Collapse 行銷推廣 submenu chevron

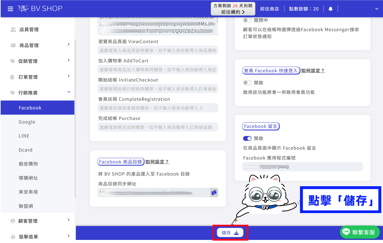(69, 92)
